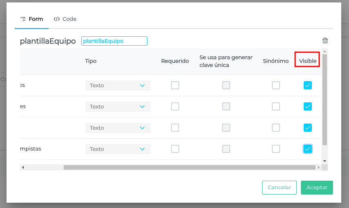Open the Tipo dropdown in the 'mpistas' row
The width and height of the screenshot is (349, 208).
click(118, 149)
